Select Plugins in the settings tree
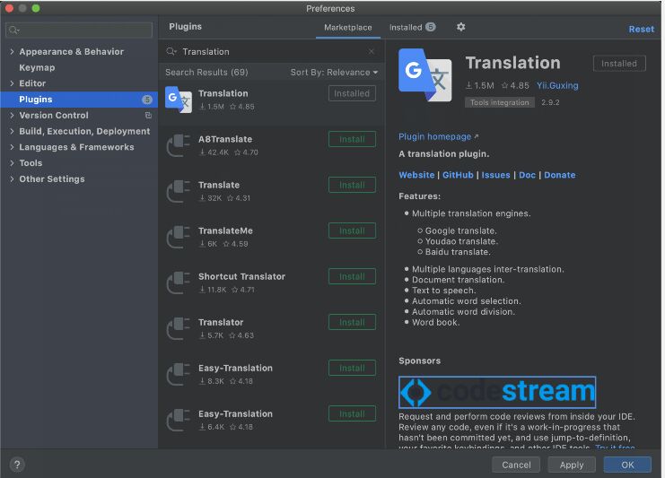665x478 pixels. (79, 100)
